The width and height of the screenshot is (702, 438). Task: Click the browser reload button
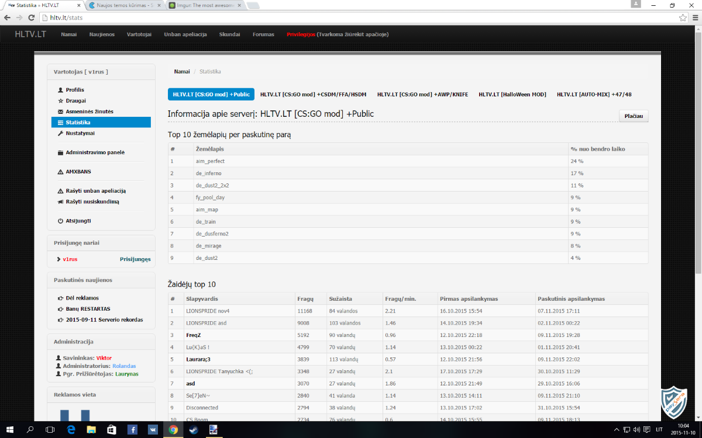[x=32, y=18]
